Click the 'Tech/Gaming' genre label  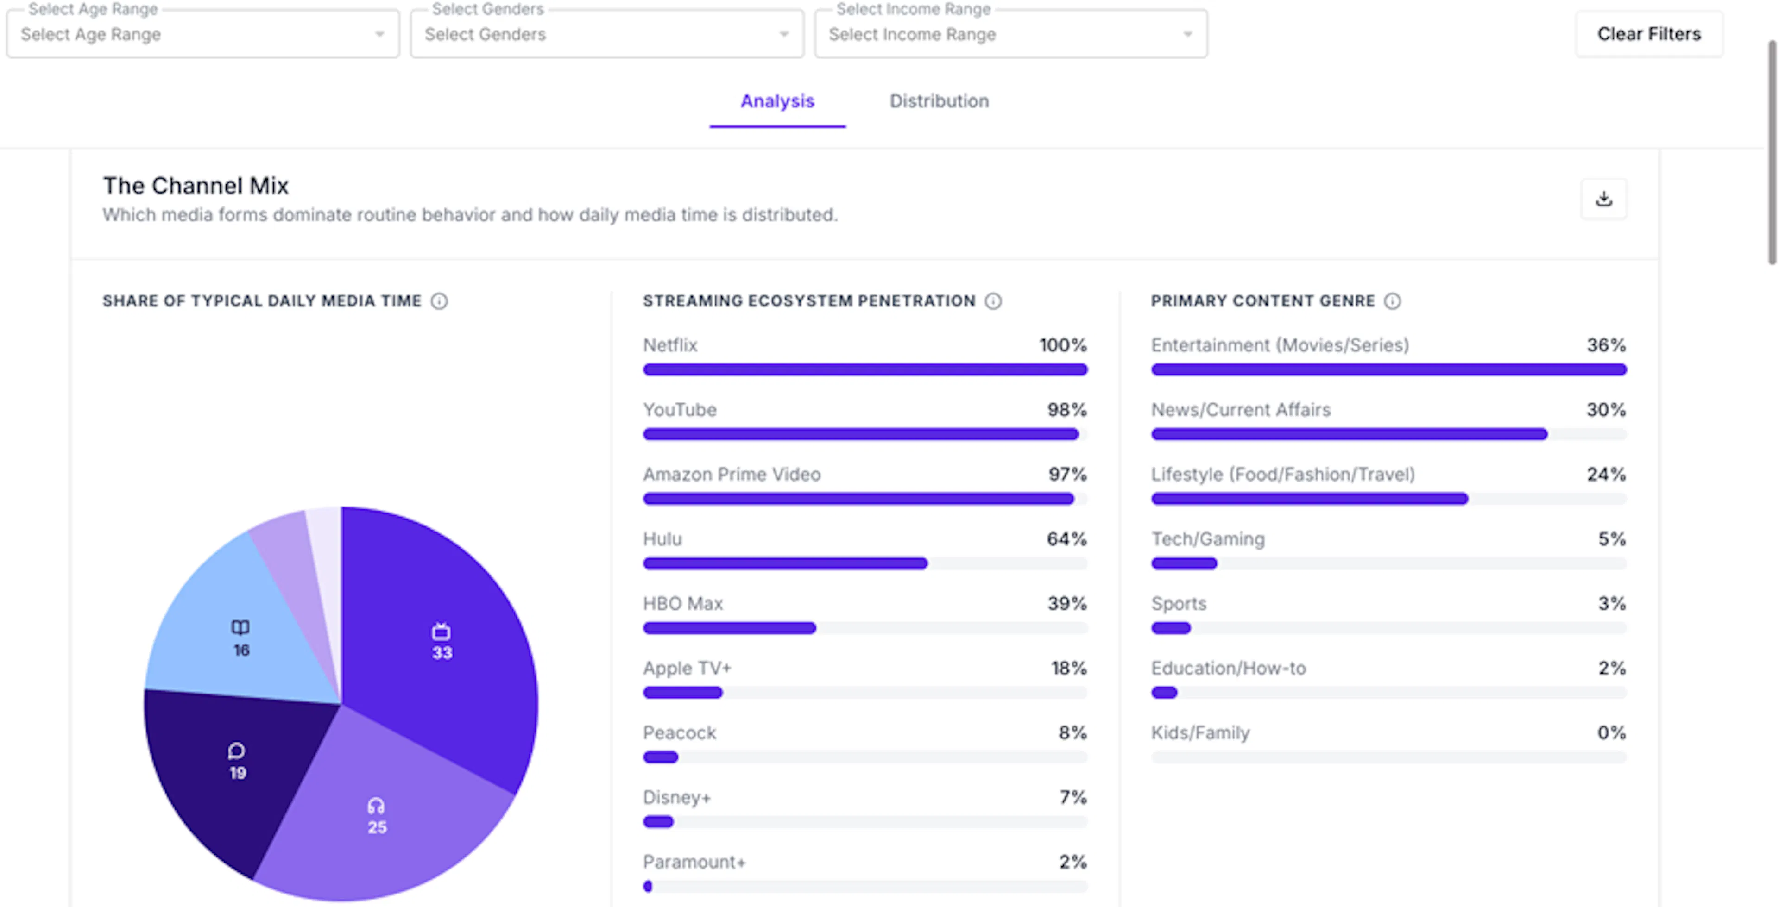1208,539
